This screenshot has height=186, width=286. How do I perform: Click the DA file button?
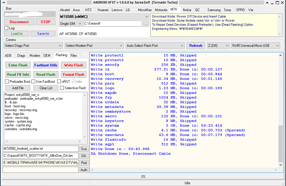pyautogui.click(x=84, y=156)
